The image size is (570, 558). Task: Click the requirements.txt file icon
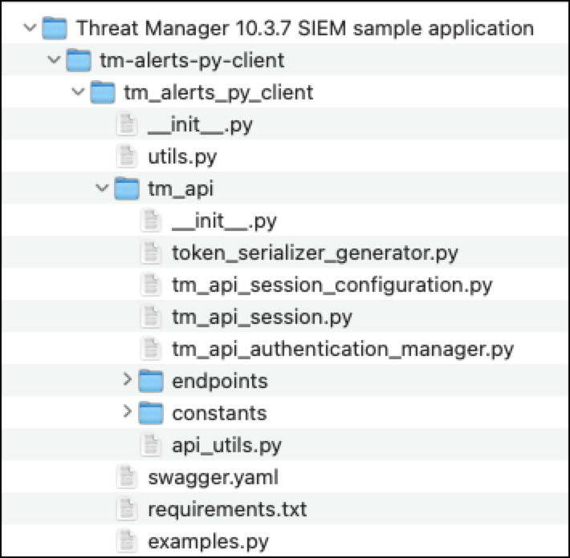(x=127, y=509)
